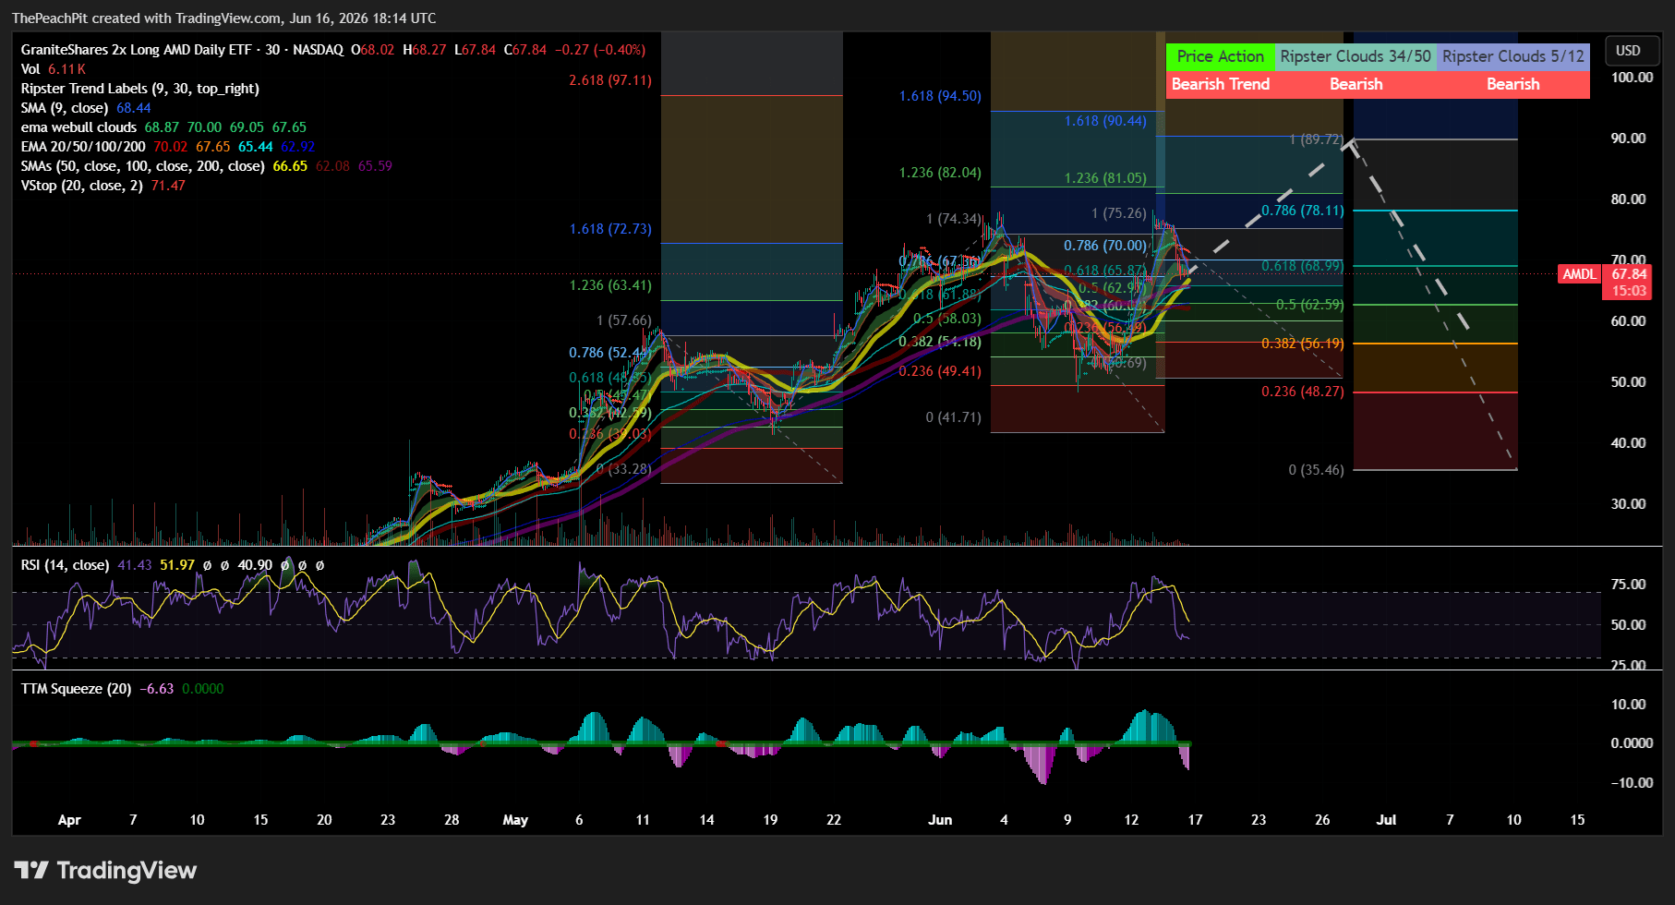
Task: Click the 1.618 (94.50) Fibonacci label
Action: (x=940, y=96)
